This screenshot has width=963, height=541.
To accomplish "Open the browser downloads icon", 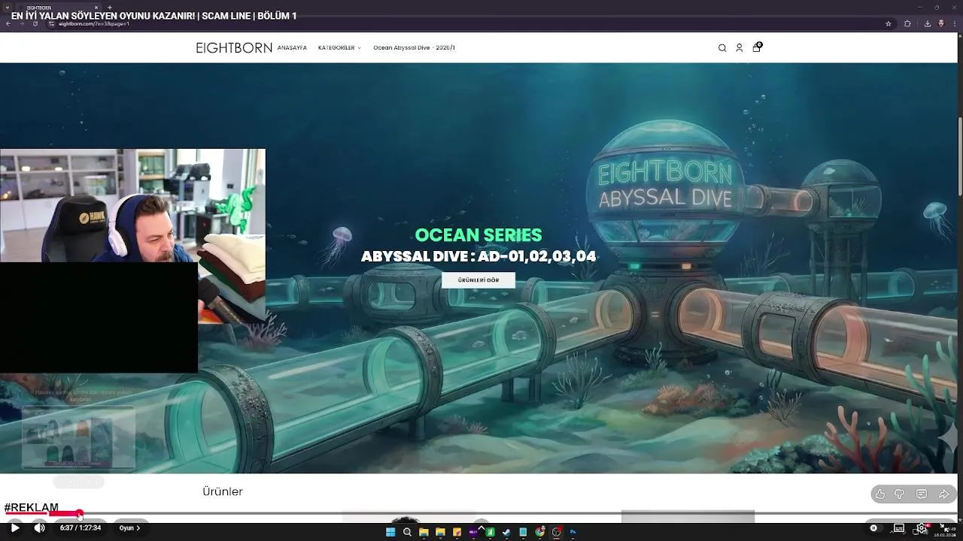I will [x=927, y=23].
